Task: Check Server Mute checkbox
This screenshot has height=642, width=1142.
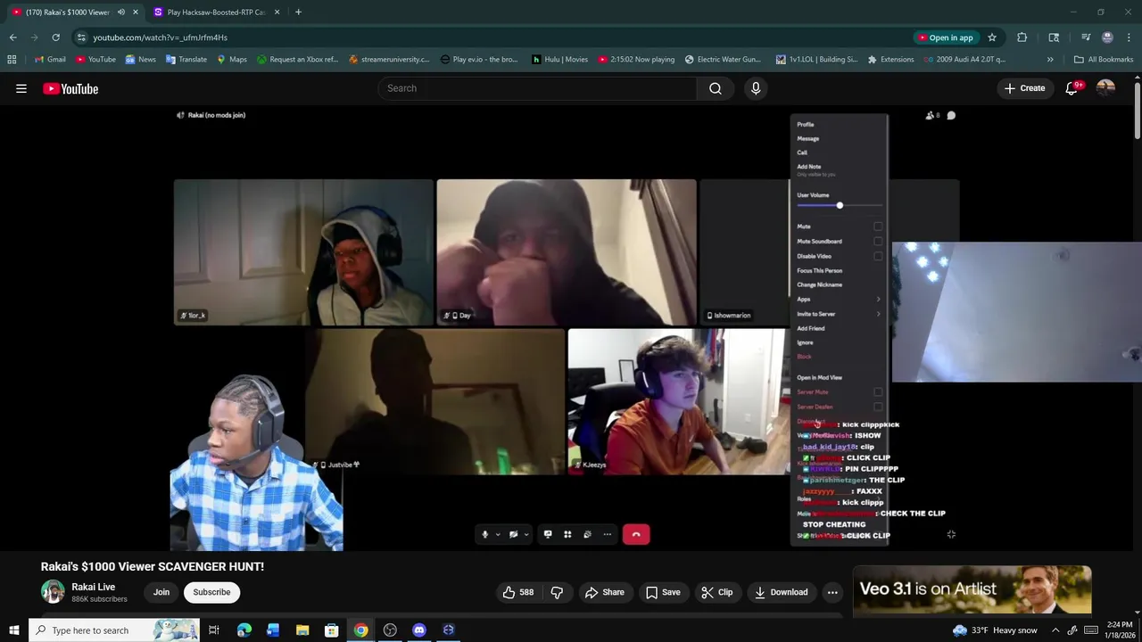Action: [x=878, y=392]
